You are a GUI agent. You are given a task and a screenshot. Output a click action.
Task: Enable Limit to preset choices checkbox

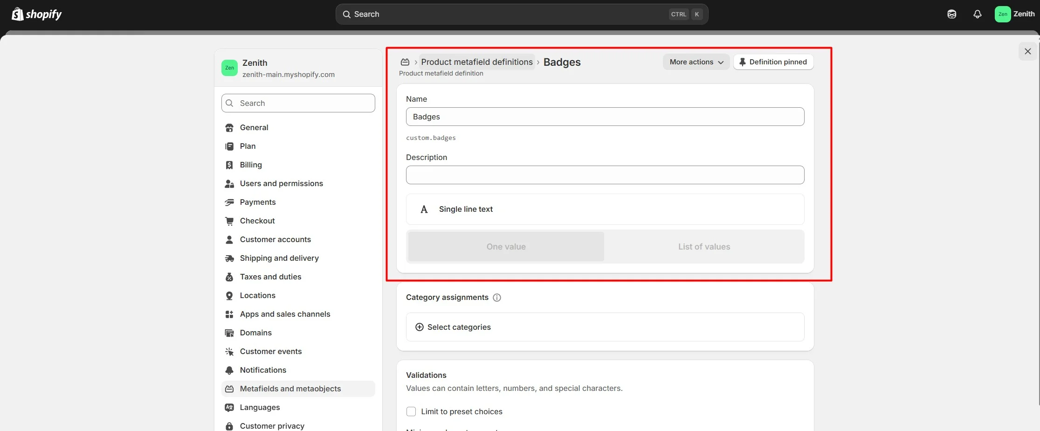[x=411, y=411]
